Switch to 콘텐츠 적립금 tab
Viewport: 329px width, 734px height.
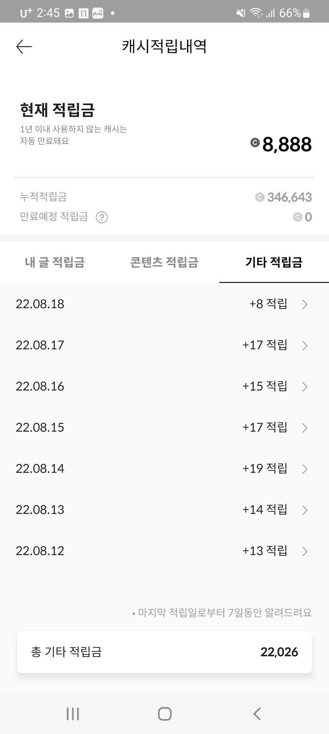click(164, 262)
